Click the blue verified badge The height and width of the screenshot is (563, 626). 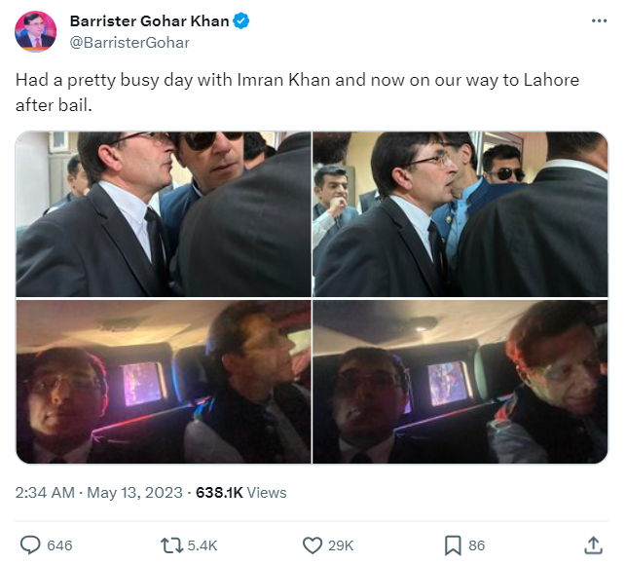tap(240, 21)
